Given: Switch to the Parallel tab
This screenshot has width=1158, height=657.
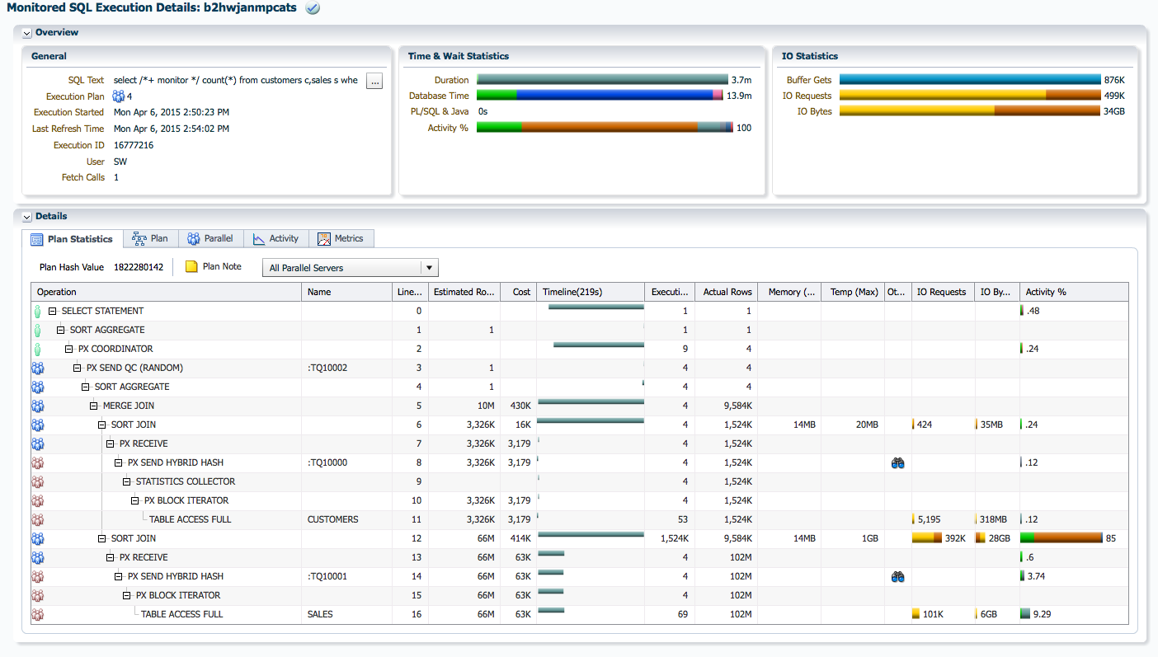Looking at the screenshot, I should click(209, 239).
